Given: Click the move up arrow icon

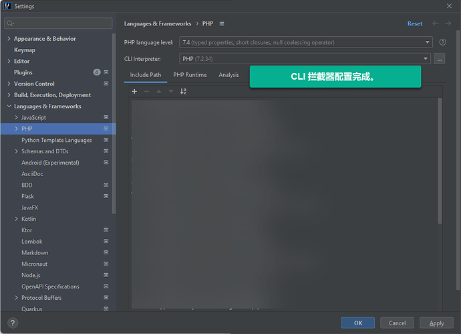Looking at the screenshot, I should pyautogui.click(x=159, y=91).
